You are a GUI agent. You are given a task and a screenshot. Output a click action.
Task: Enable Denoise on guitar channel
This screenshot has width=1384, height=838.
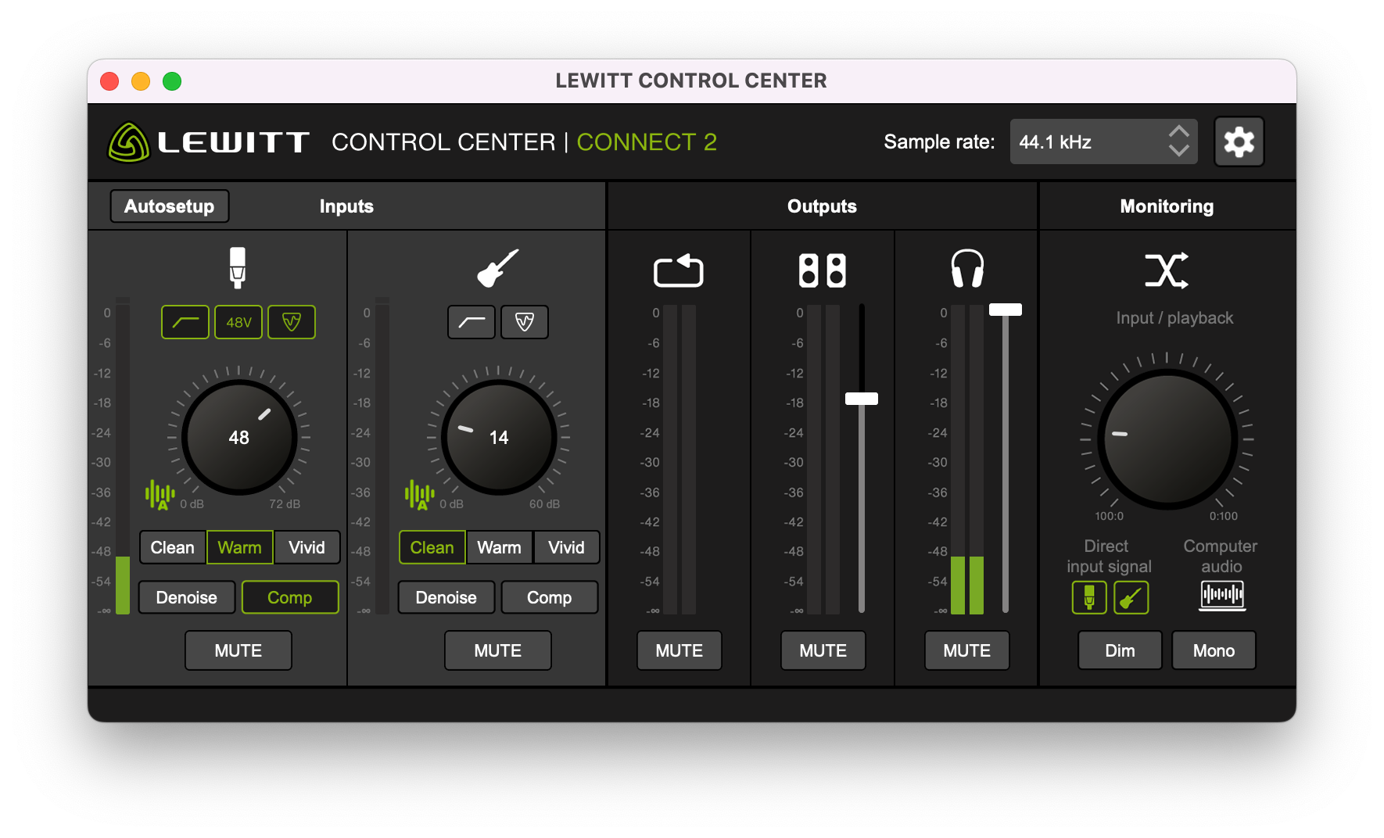click(446, 597)
